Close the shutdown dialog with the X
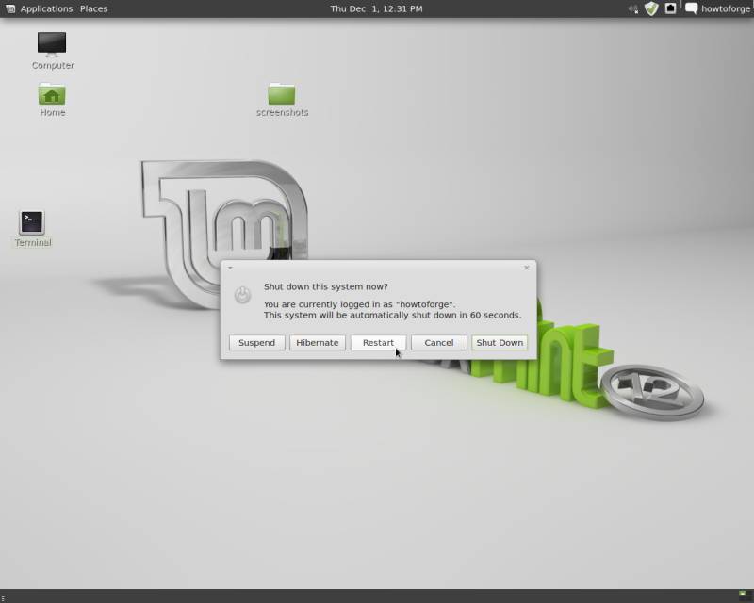The image size is (754, 603). click(527, 268)
